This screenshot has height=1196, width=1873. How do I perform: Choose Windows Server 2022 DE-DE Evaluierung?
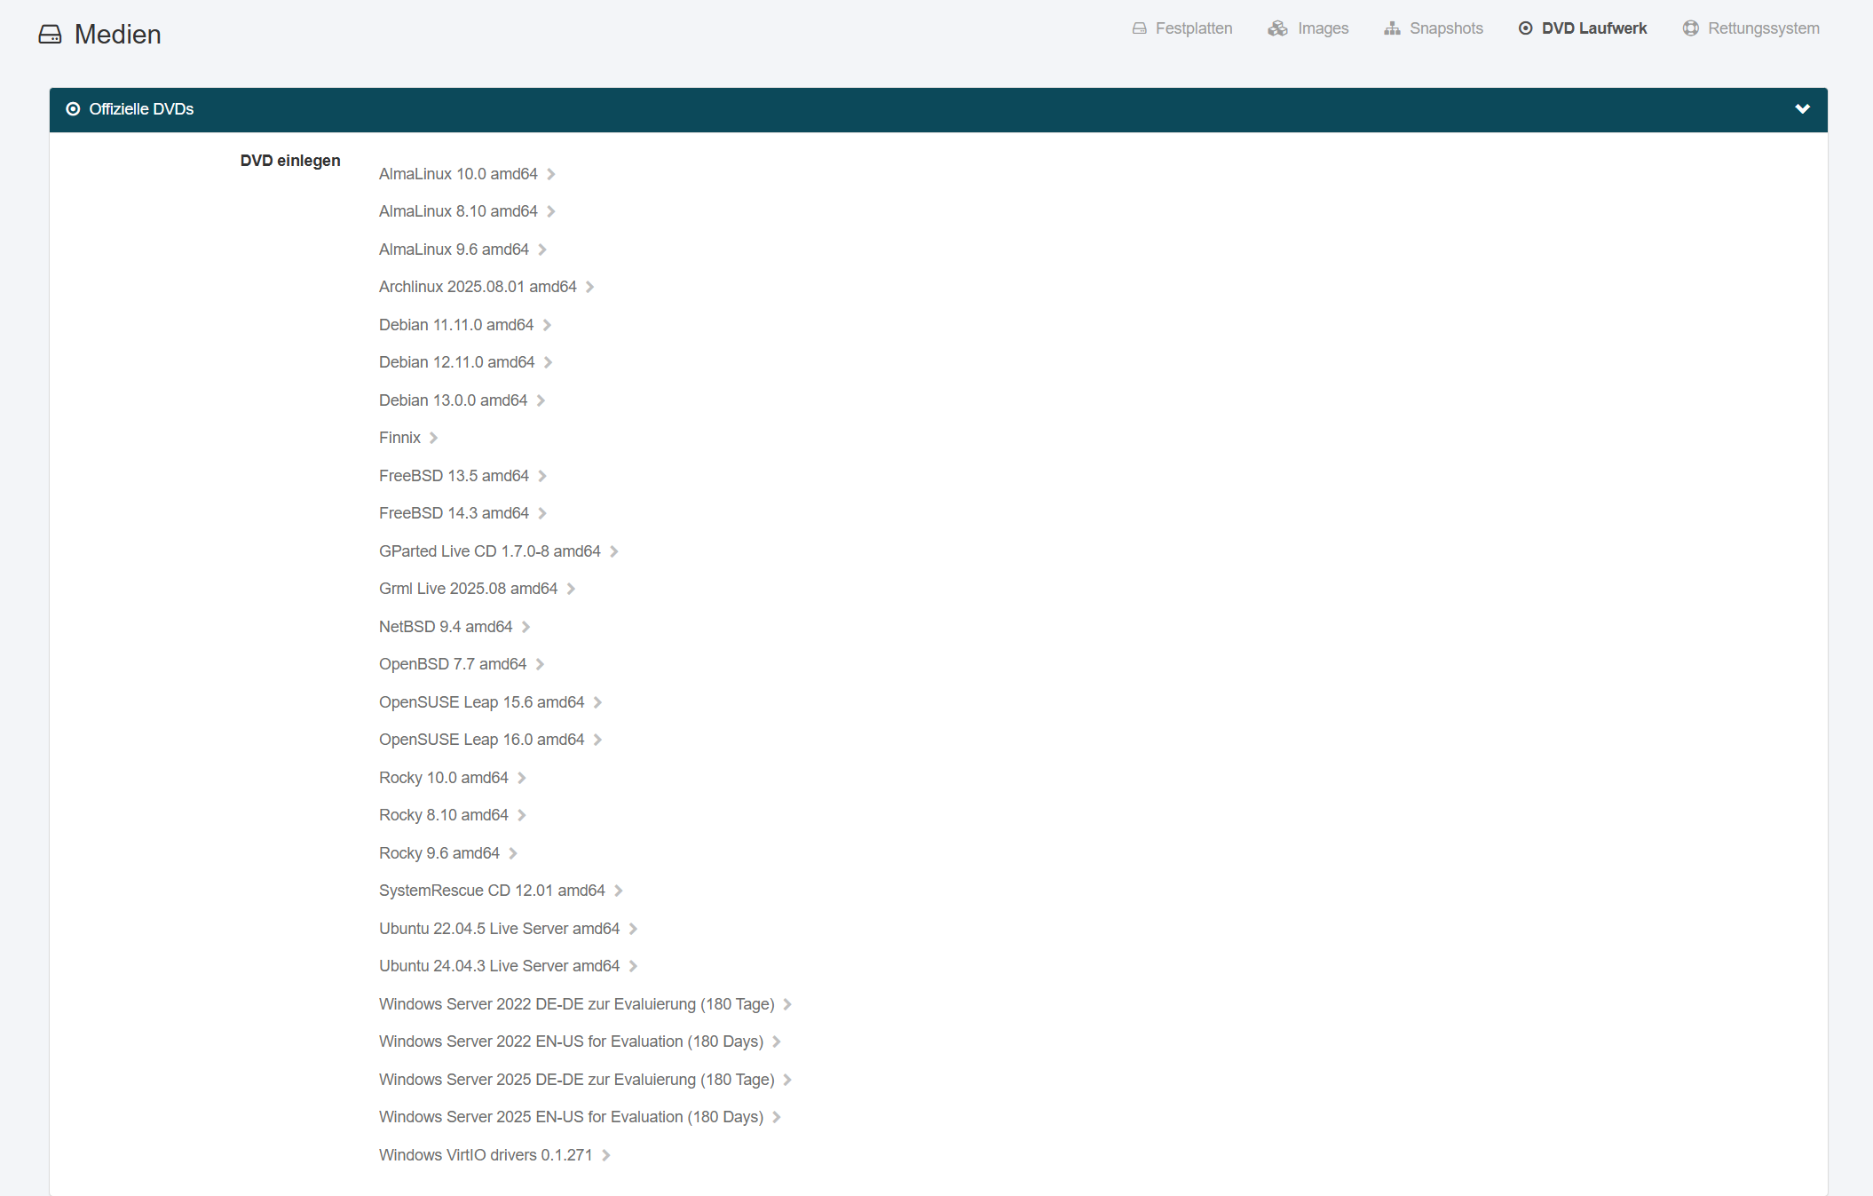(x=586, y=1004)
